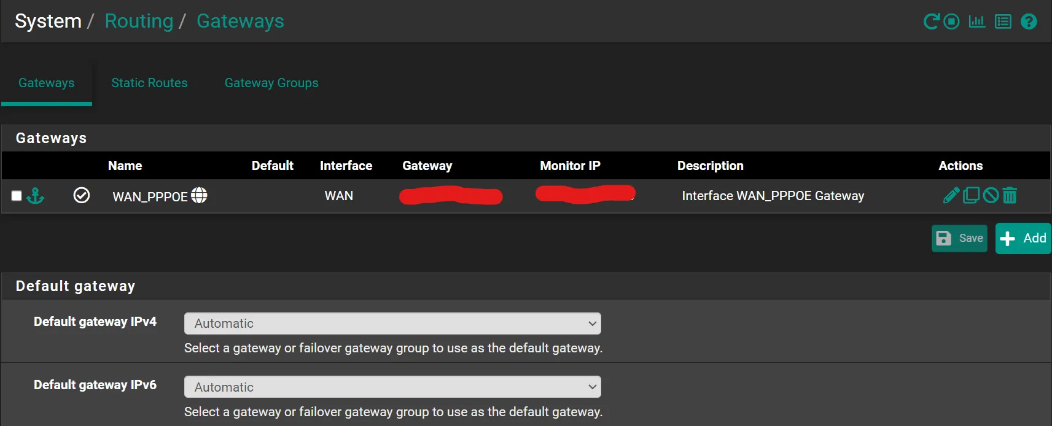1052x426 pixels.
Task: Disable the WAN_PPPOE gateway
Action: point(991,195)
